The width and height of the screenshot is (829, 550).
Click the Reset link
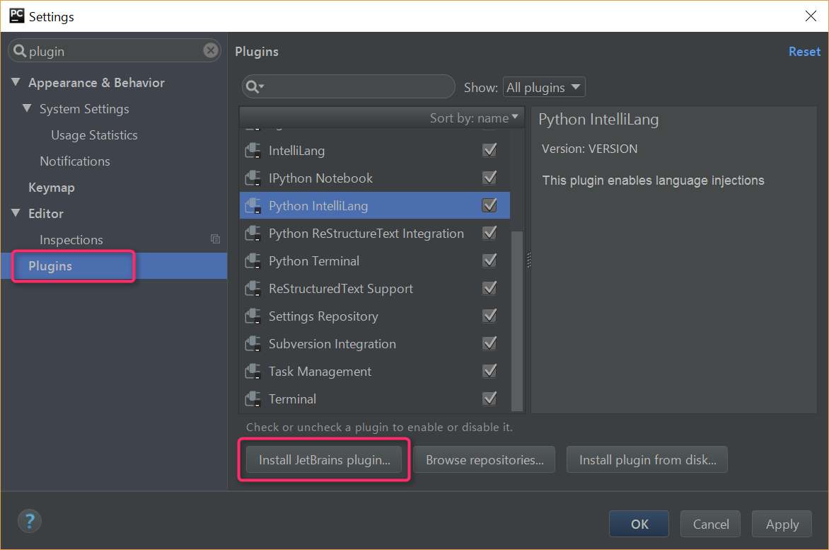(x=804, y=52)
